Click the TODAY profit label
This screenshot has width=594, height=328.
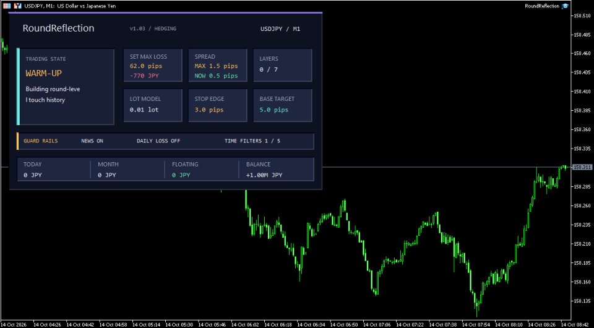[33, 165]
